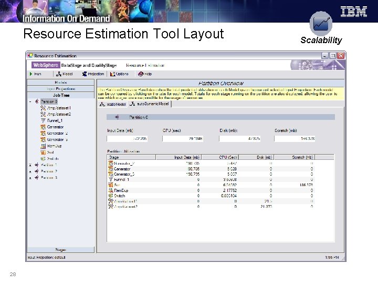378x284 pixels.
Task: Click the Generator stage icon in Job Tree
Action: pyautogui.click(x=43, y=127)
